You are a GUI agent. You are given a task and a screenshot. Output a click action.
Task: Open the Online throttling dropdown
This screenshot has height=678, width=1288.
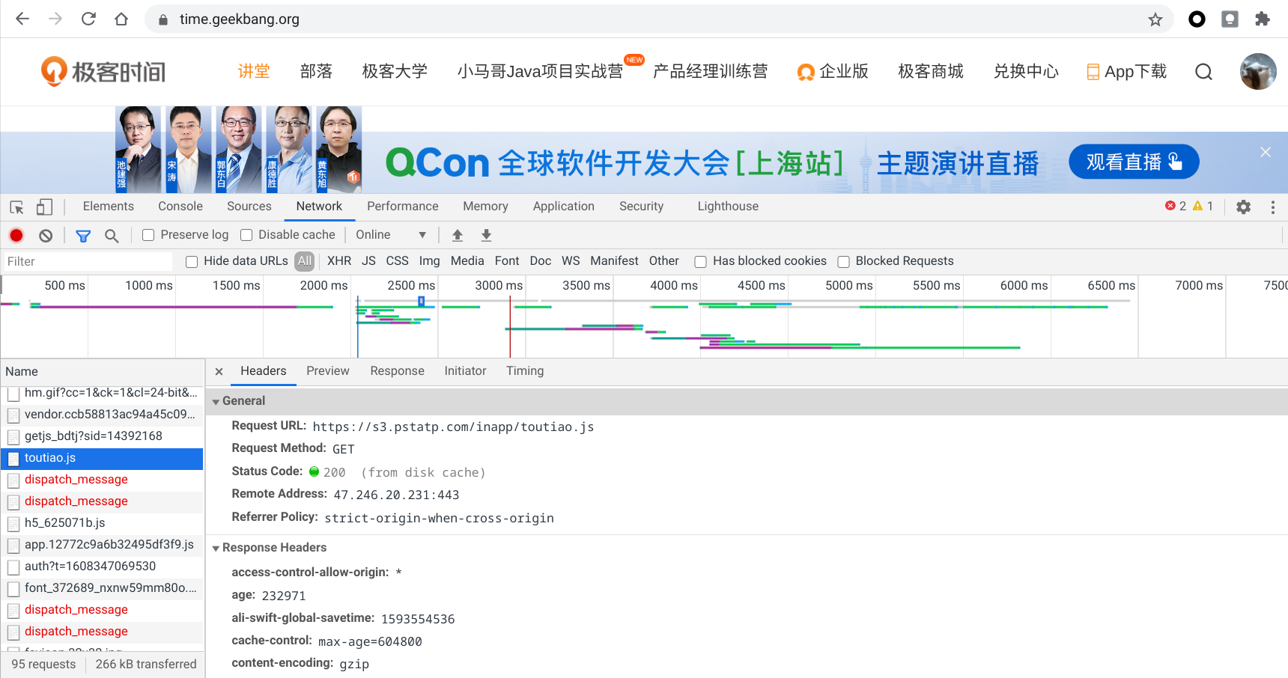(x=391, y=235)
